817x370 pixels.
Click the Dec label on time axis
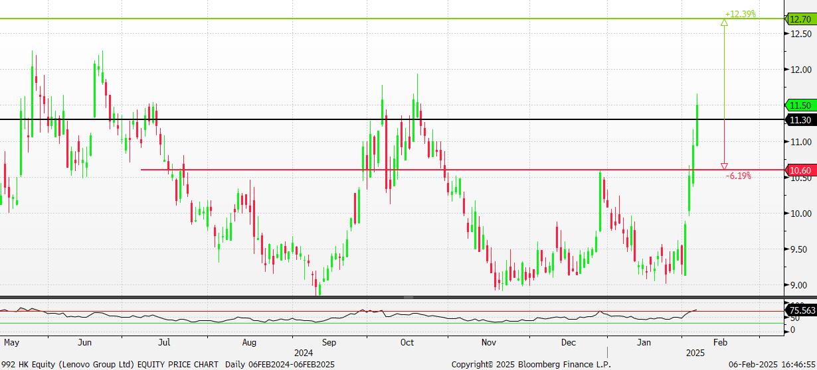coord(568,343)
